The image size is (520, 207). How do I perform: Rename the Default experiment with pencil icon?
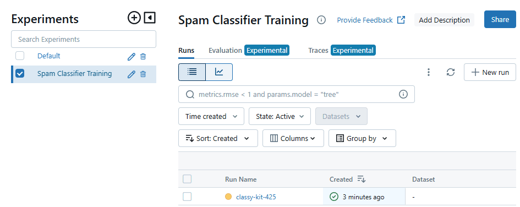point(132,56)
